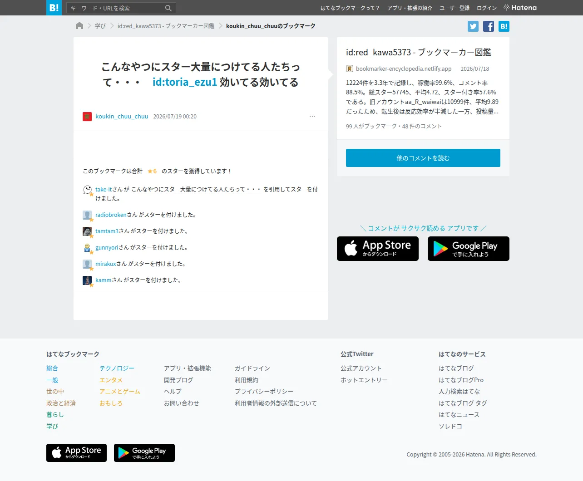Open the id:red_kawa5373 ブックマーカー図鑑 article title
Screen dimensions: 583x481
tap(419, 52)
